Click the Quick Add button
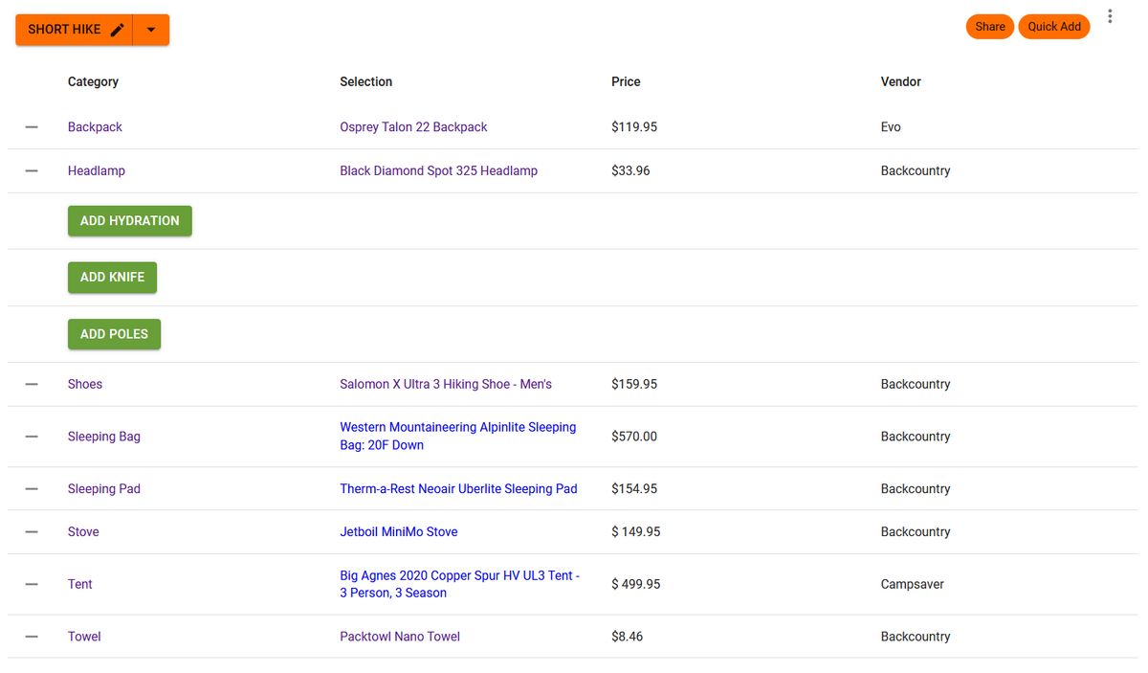The height and width of the screenshot is (673, 1148). tap(1053, 26)
